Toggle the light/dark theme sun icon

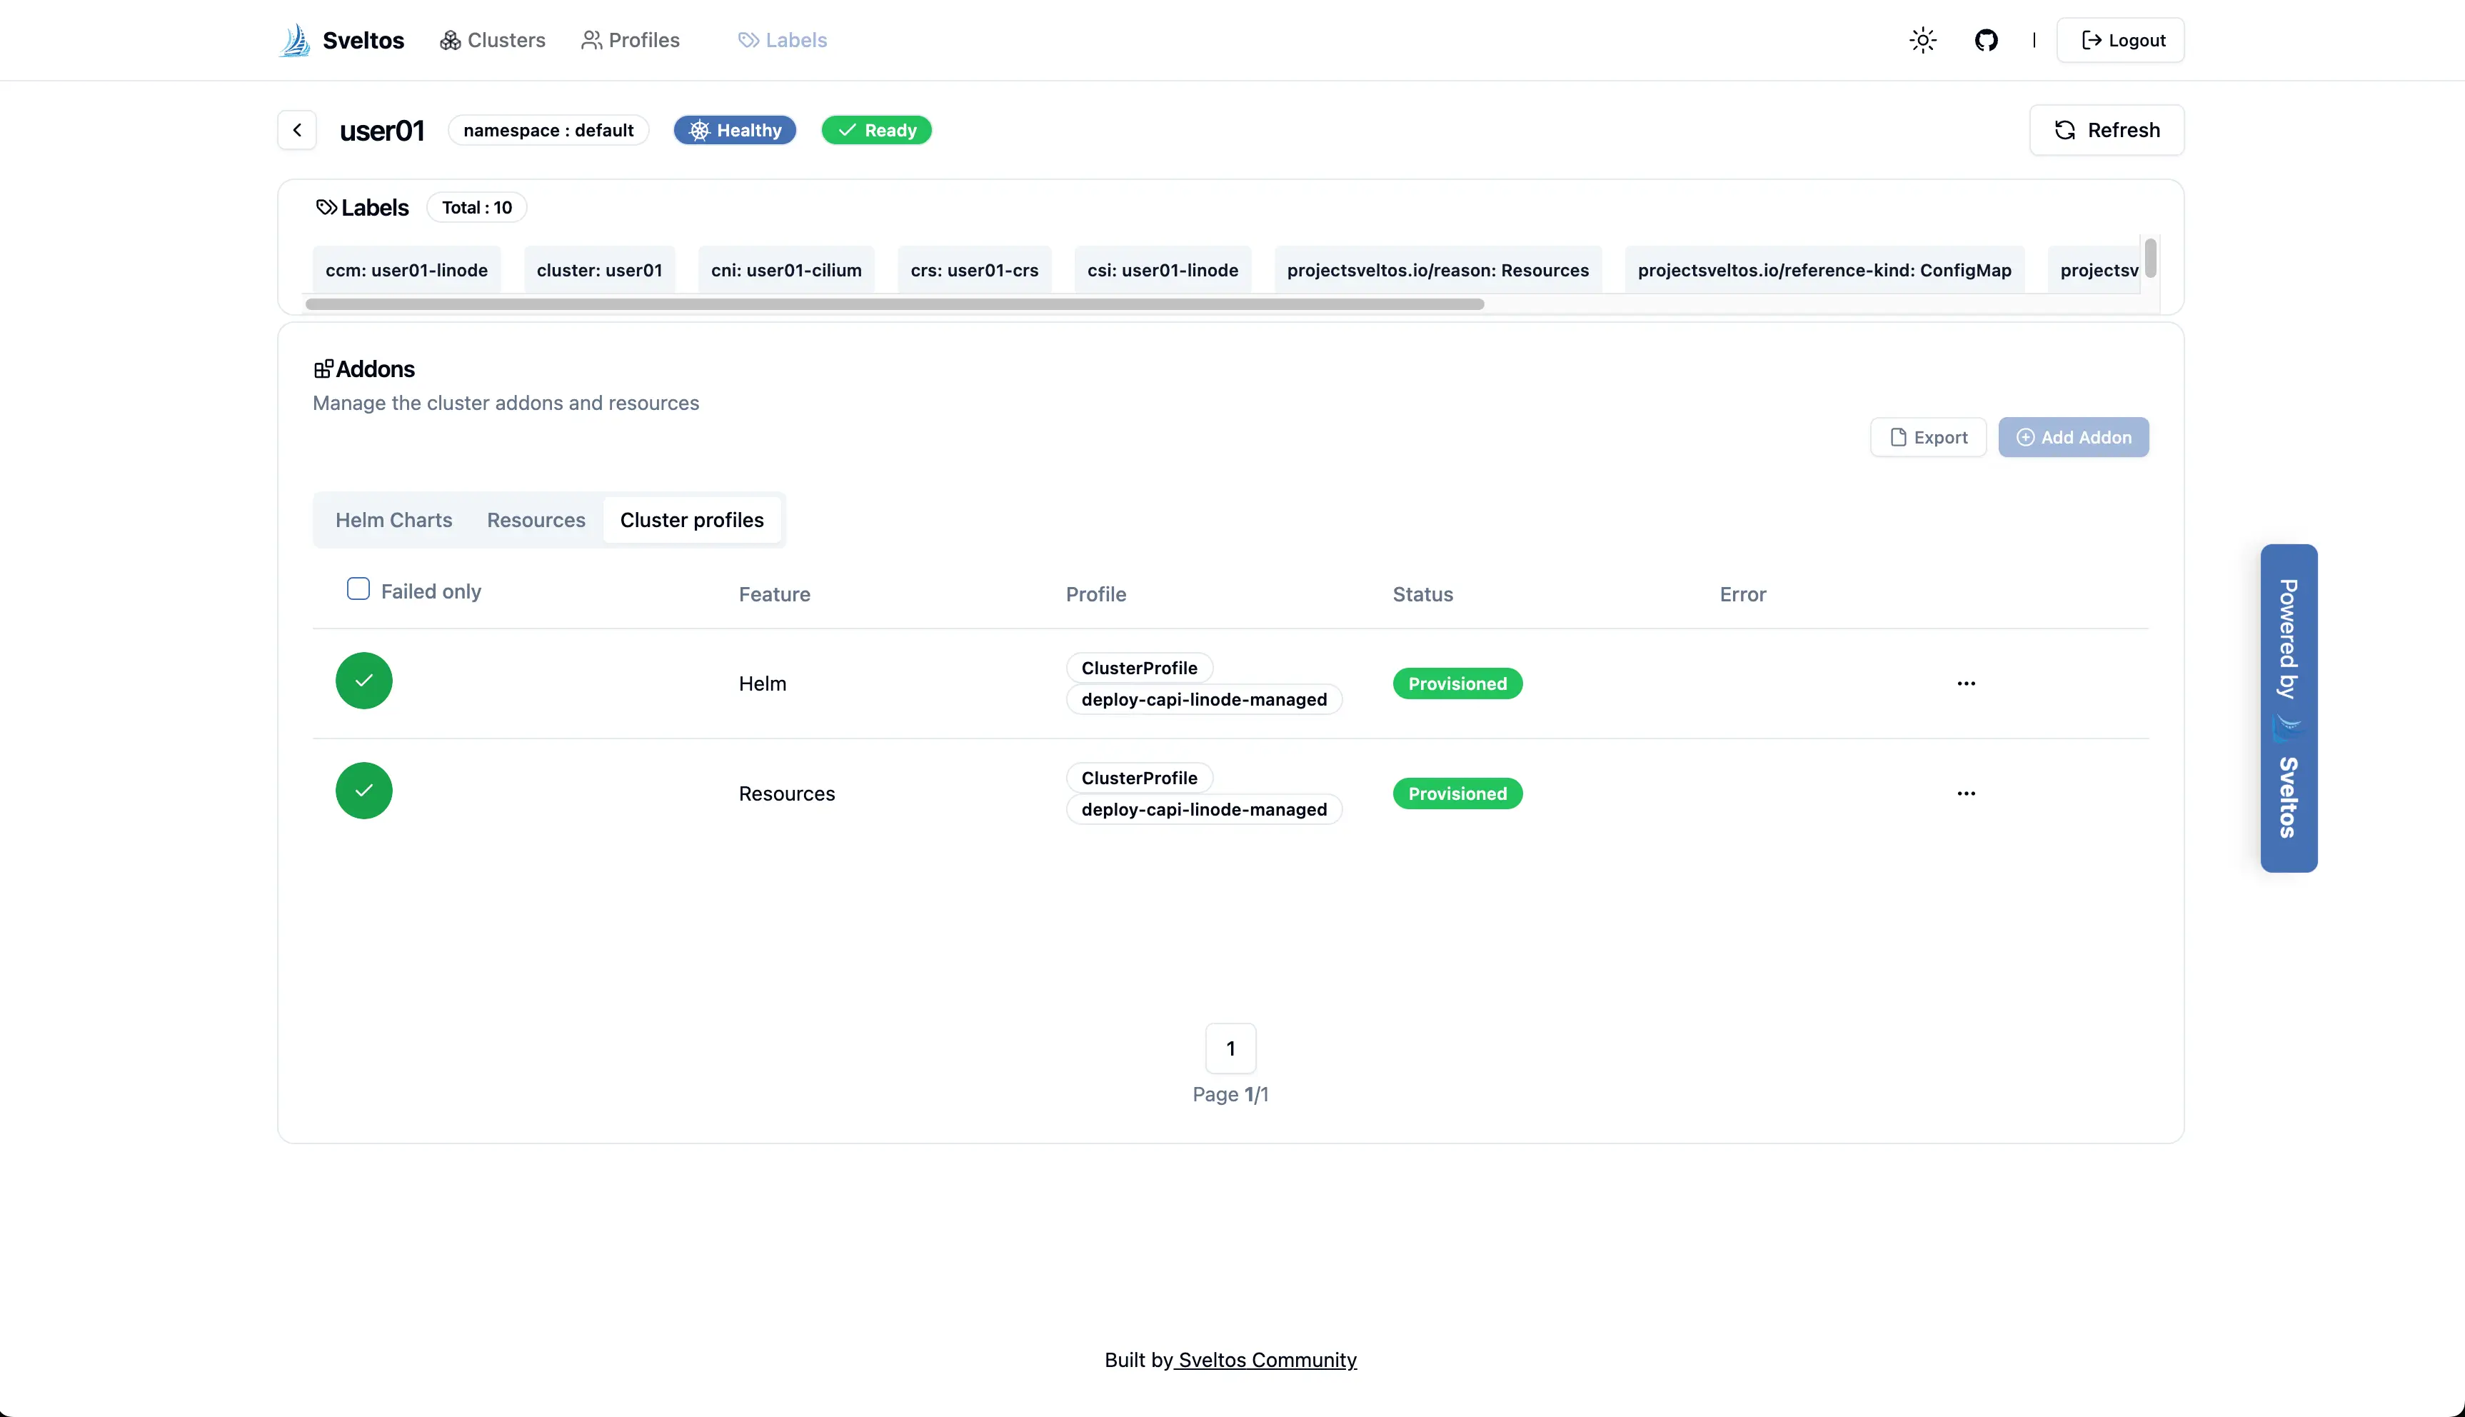[1922, 40]
